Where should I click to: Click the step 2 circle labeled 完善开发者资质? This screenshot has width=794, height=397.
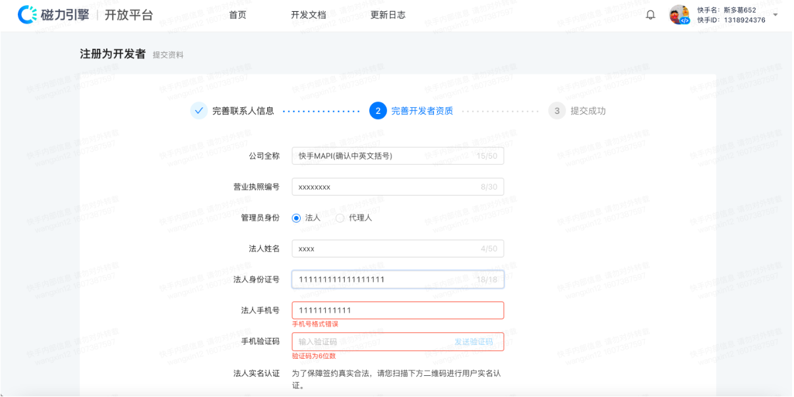pos(377,111)
